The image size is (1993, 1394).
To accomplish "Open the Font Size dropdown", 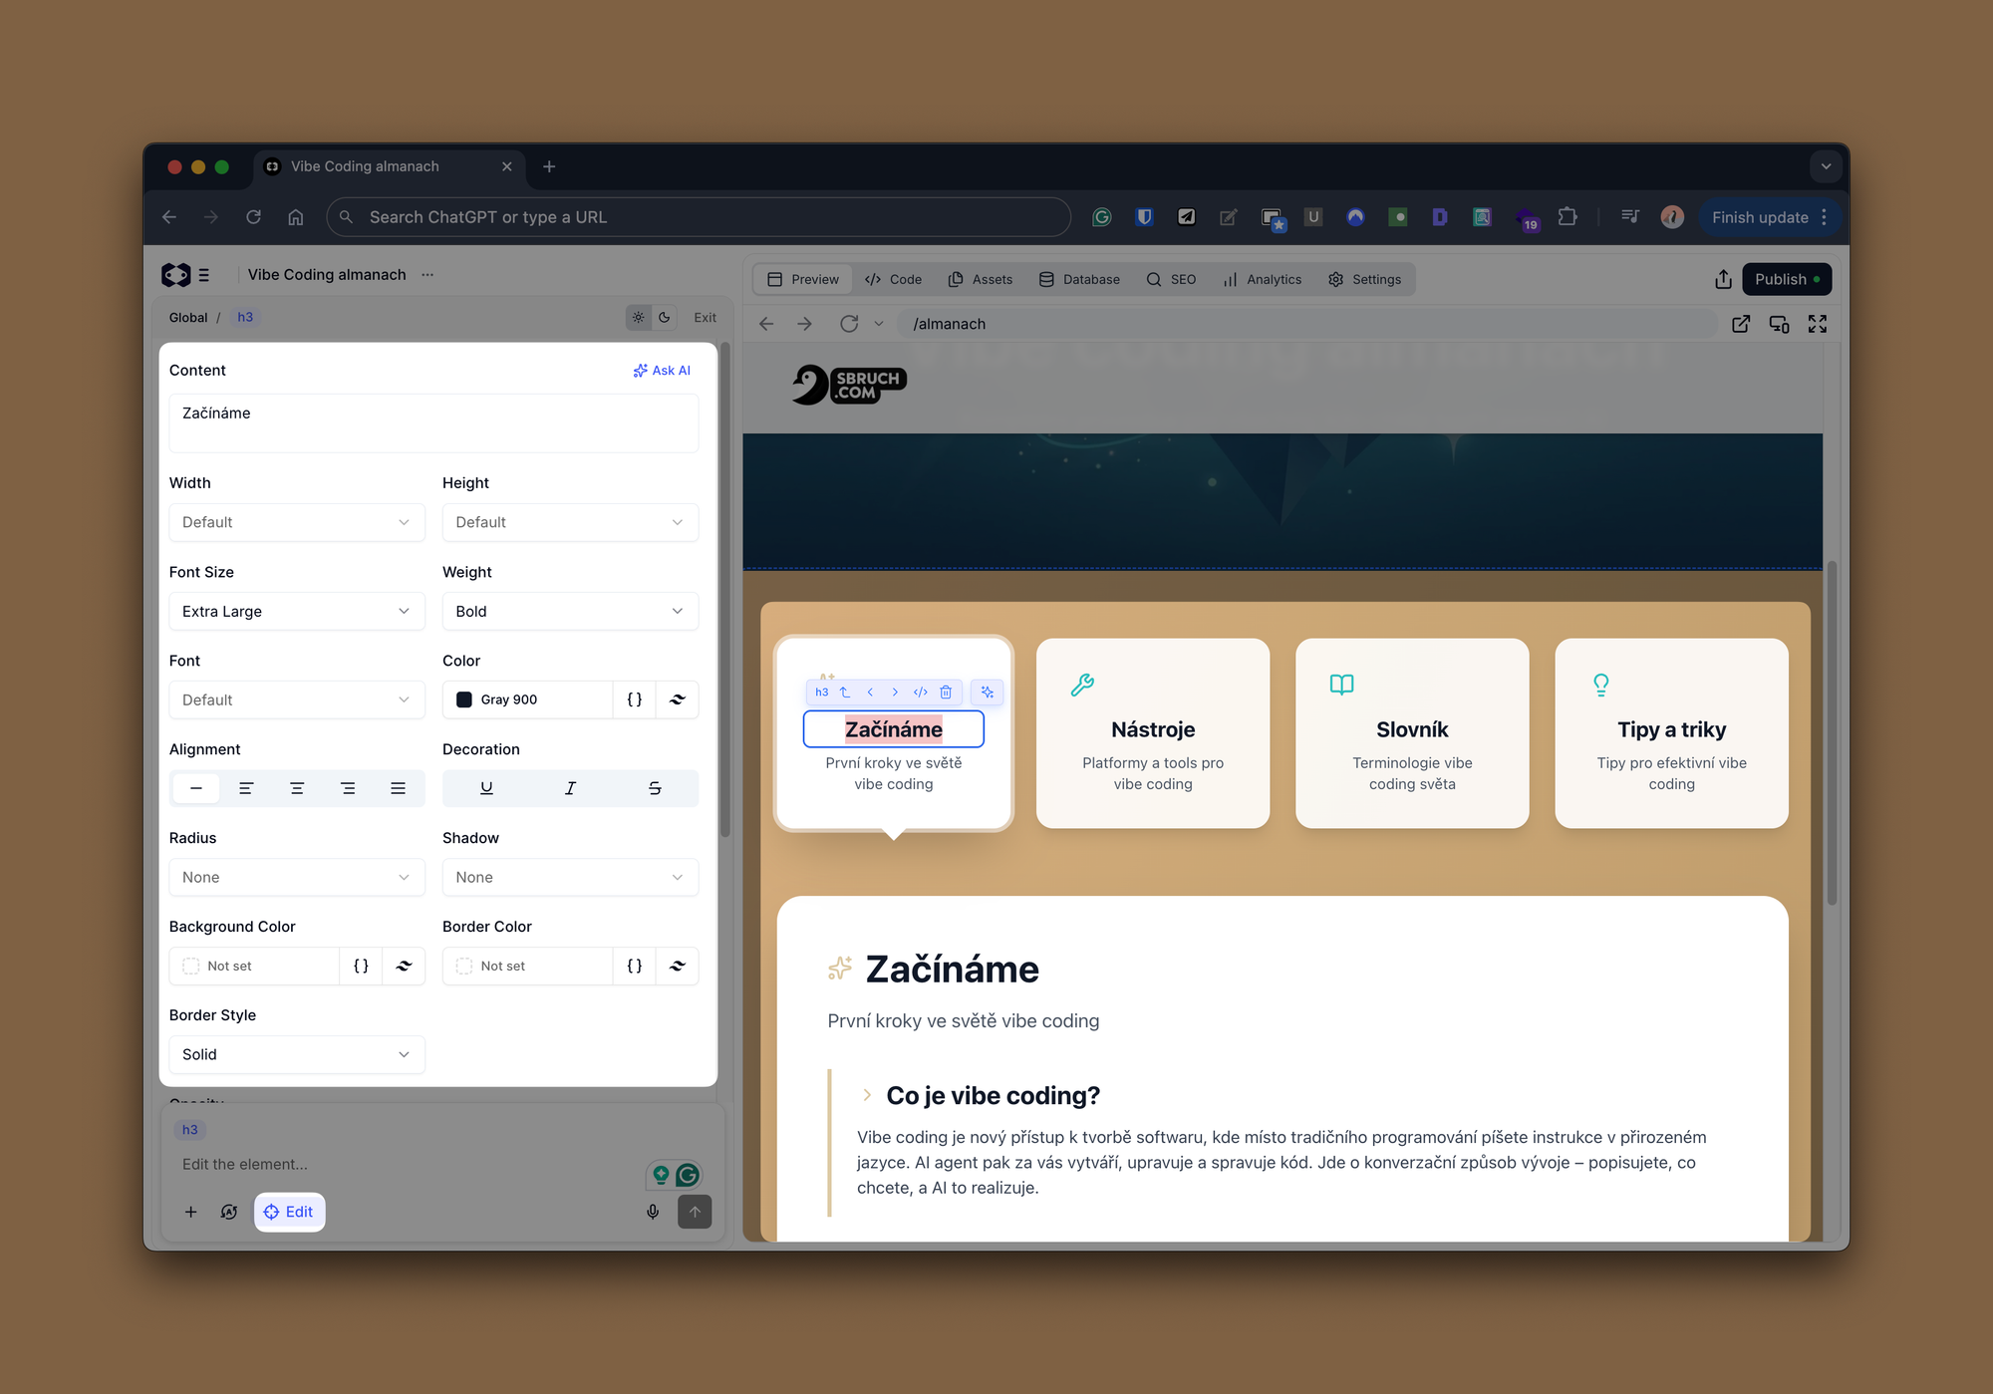I will (x=296, y=611).
